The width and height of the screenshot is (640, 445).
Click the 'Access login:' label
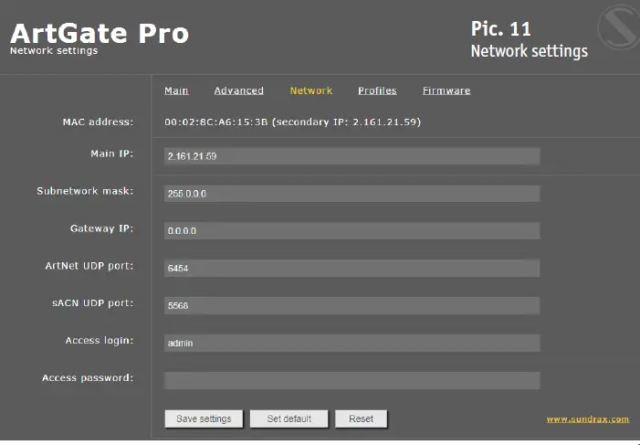100,341
